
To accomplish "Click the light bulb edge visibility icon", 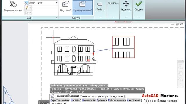I will tap(27, 8).
